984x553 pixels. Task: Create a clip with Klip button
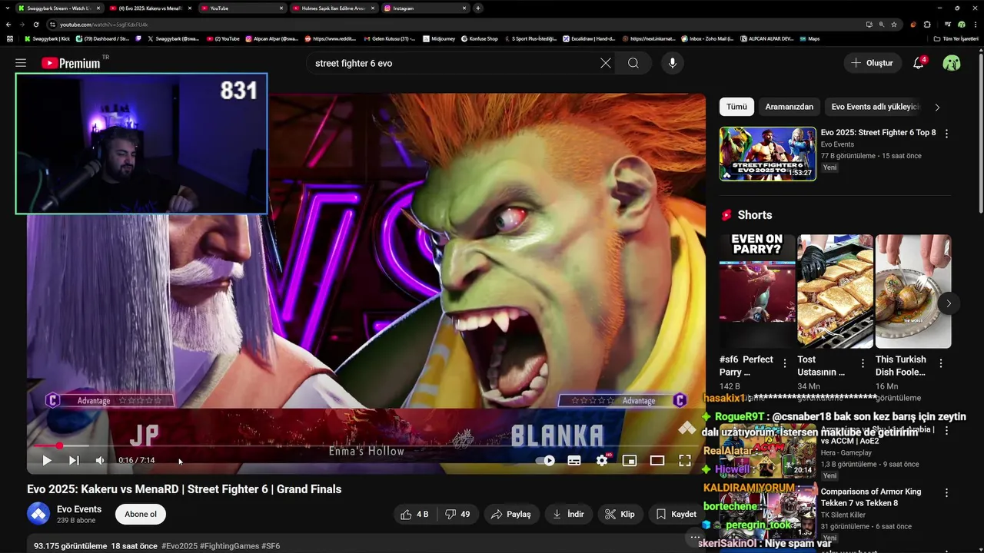click(x=620, y=514)
